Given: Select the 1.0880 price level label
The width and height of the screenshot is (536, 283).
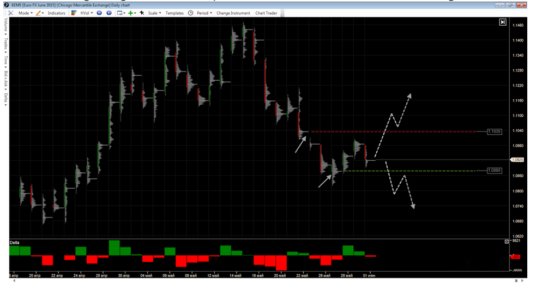Looking at the screenshot, I should [x=495, y=170].
